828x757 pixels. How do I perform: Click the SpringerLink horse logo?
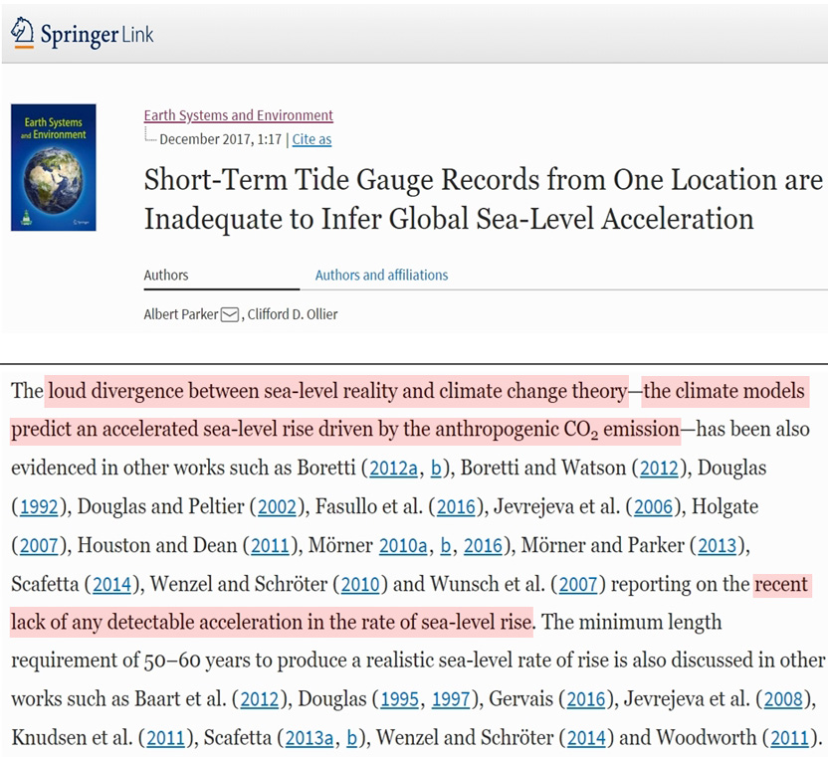(x=23, y=32)
